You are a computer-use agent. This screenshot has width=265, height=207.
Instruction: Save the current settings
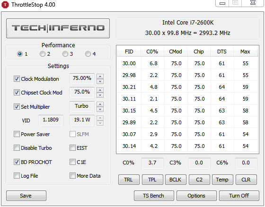[x=26, y=196]
